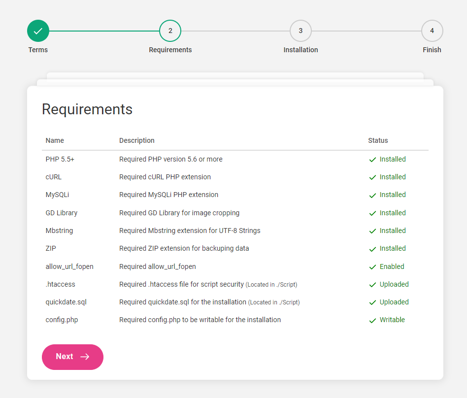Screen dimensions: 467x398
Task: Click the checkmark beside config.php Writable
Action: coord(372,321)
